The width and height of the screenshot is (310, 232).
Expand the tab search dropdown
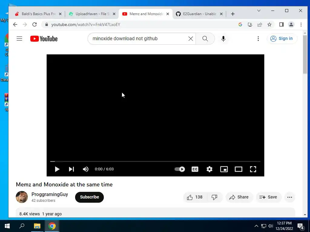[x=259, y=11]
